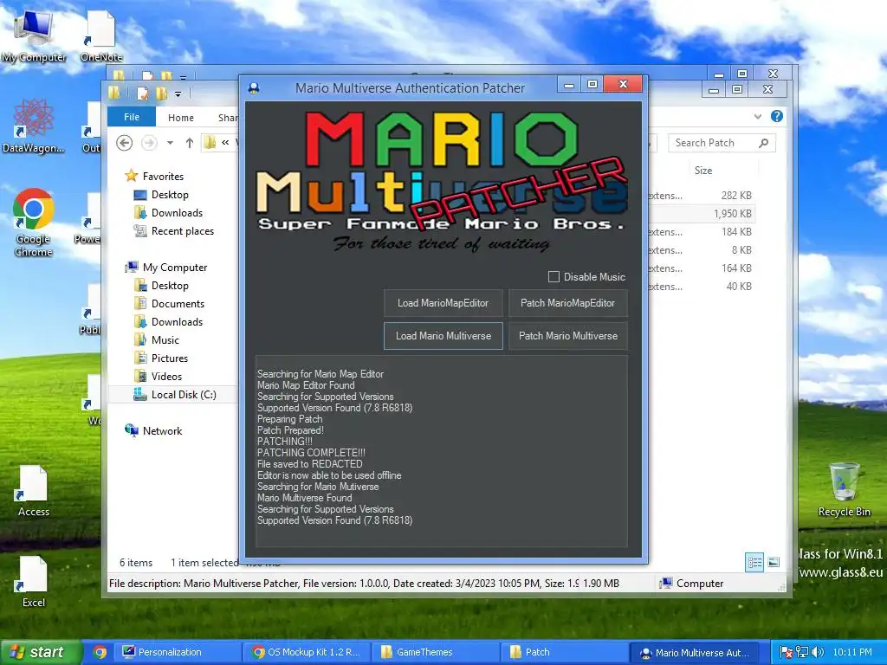
Task: Click properties icon in Explorer title bar
Action: [143, 94]
